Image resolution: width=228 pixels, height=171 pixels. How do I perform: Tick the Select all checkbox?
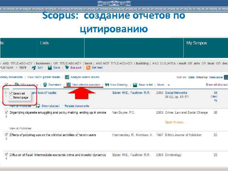point(11,93)
